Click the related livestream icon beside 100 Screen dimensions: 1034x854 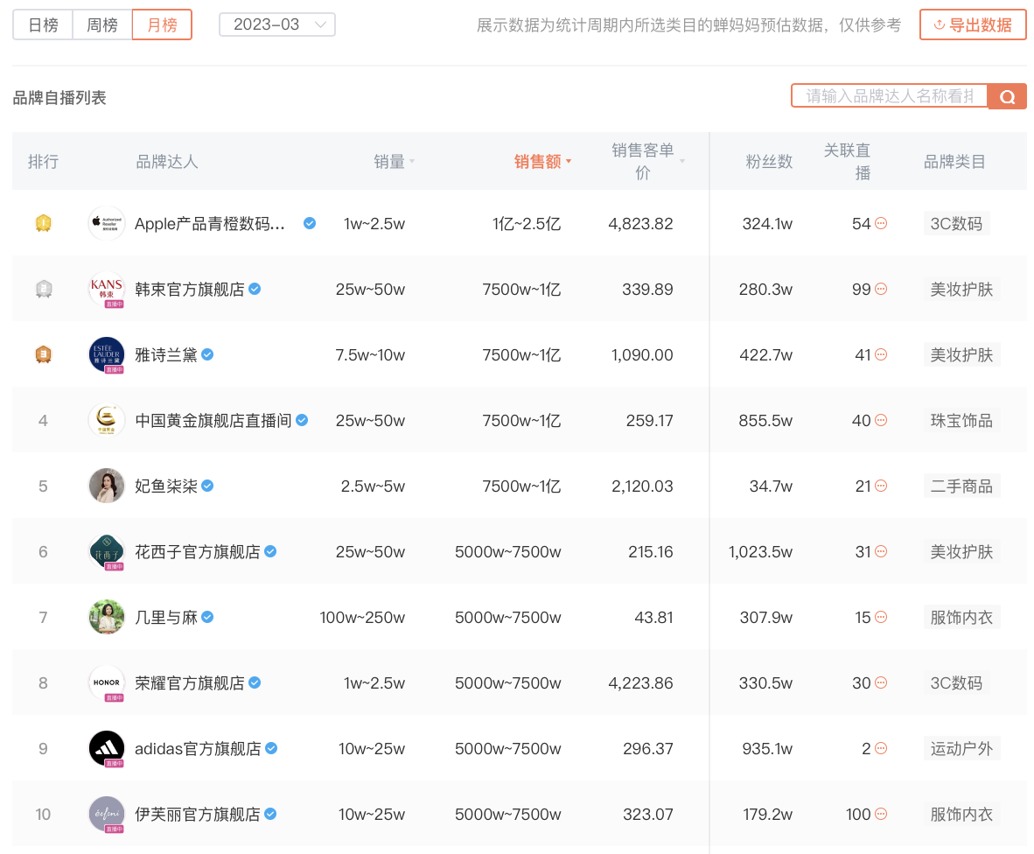[x=880, y=814]
